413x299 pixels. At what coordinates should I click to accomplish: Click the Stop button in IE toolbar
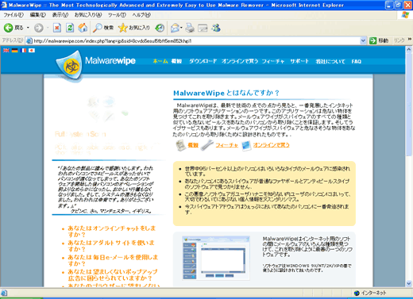(57, 28)
